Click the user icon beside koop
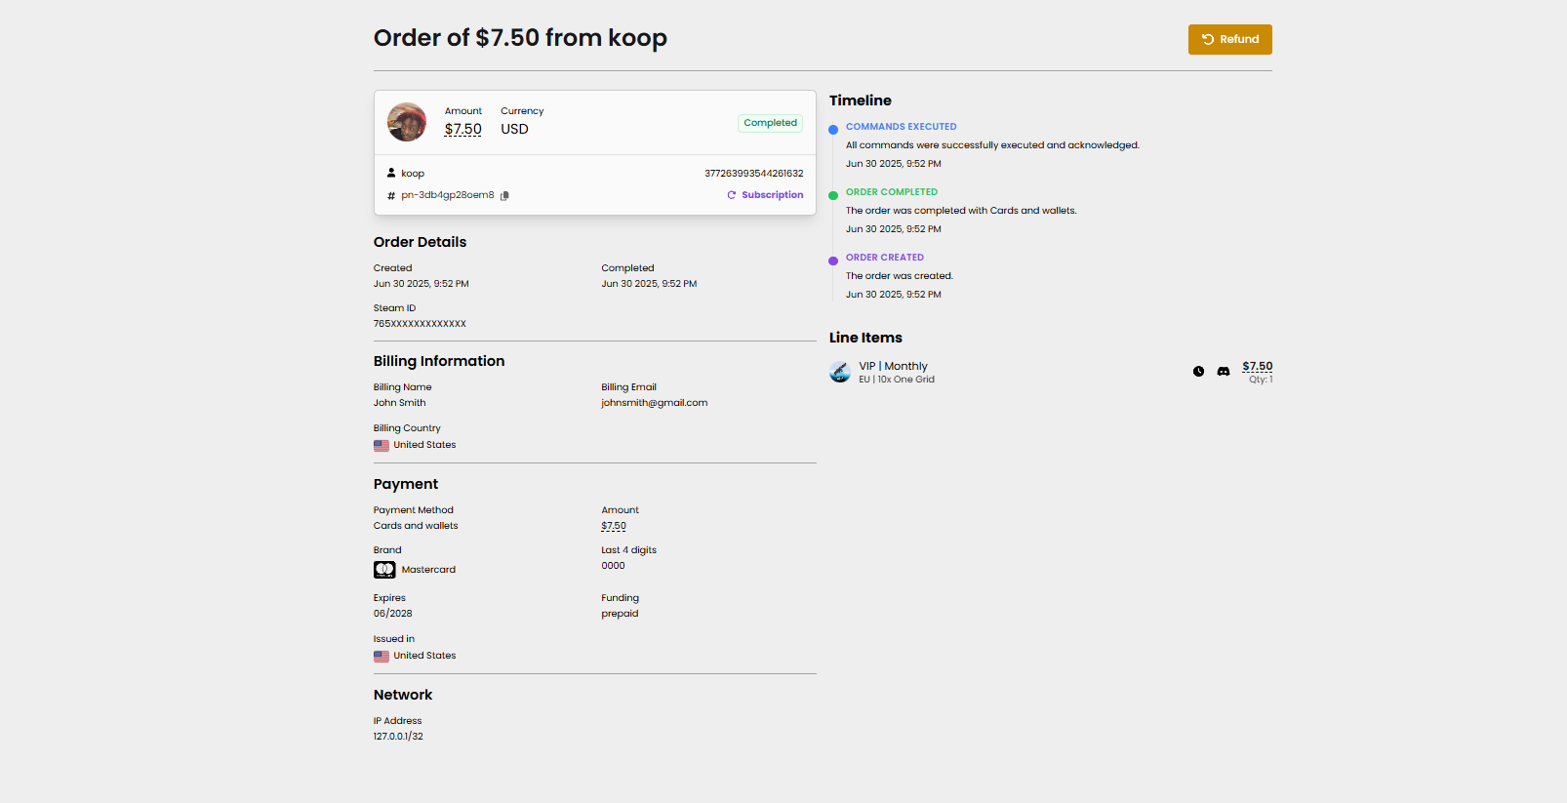The height and width of the screenshot is (803, 1567). point(391,173)
